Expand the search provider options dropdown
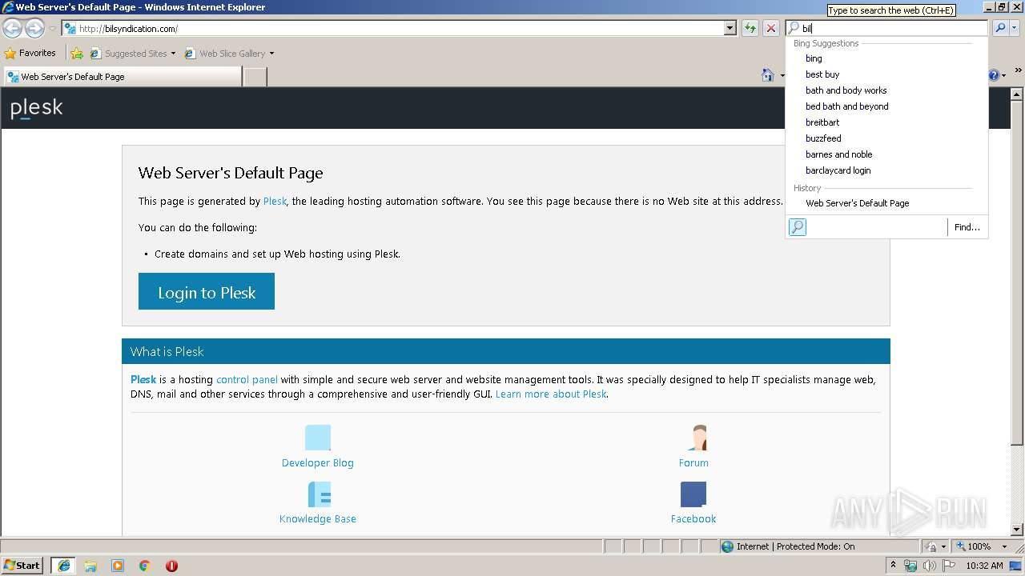 (1015, 28)
